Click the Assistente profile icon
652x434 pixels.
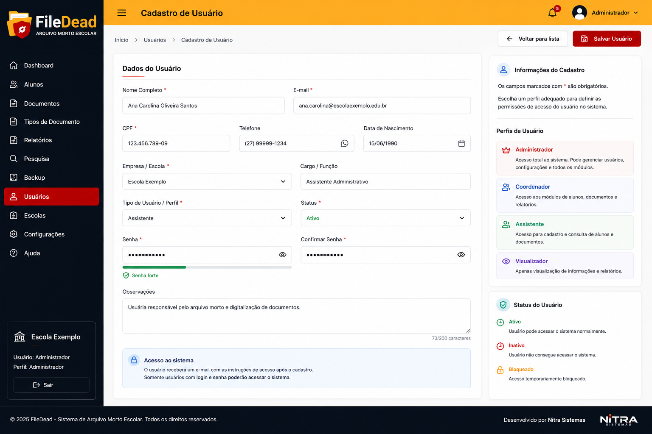click(x=506, y=225)
